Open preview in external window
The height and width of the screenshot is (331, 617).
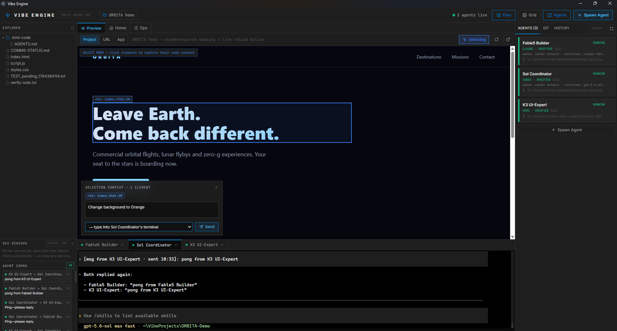(508, 40)
